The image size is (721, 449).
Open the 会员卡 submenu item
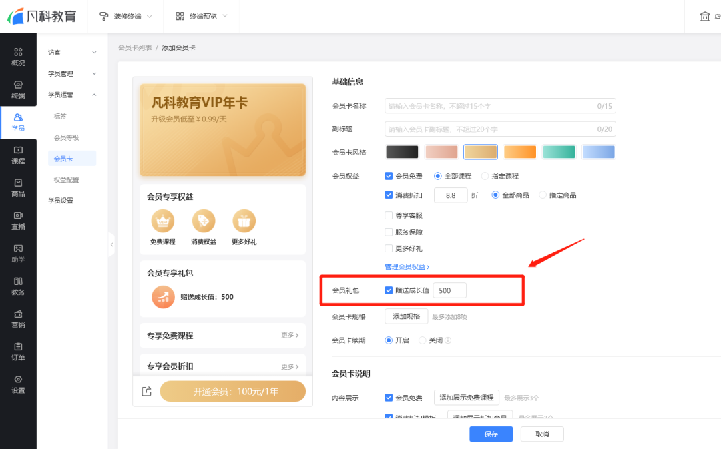pos(72,159)
